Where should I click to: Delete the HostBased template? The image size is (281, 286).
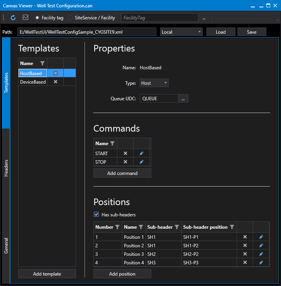[56, 73]
